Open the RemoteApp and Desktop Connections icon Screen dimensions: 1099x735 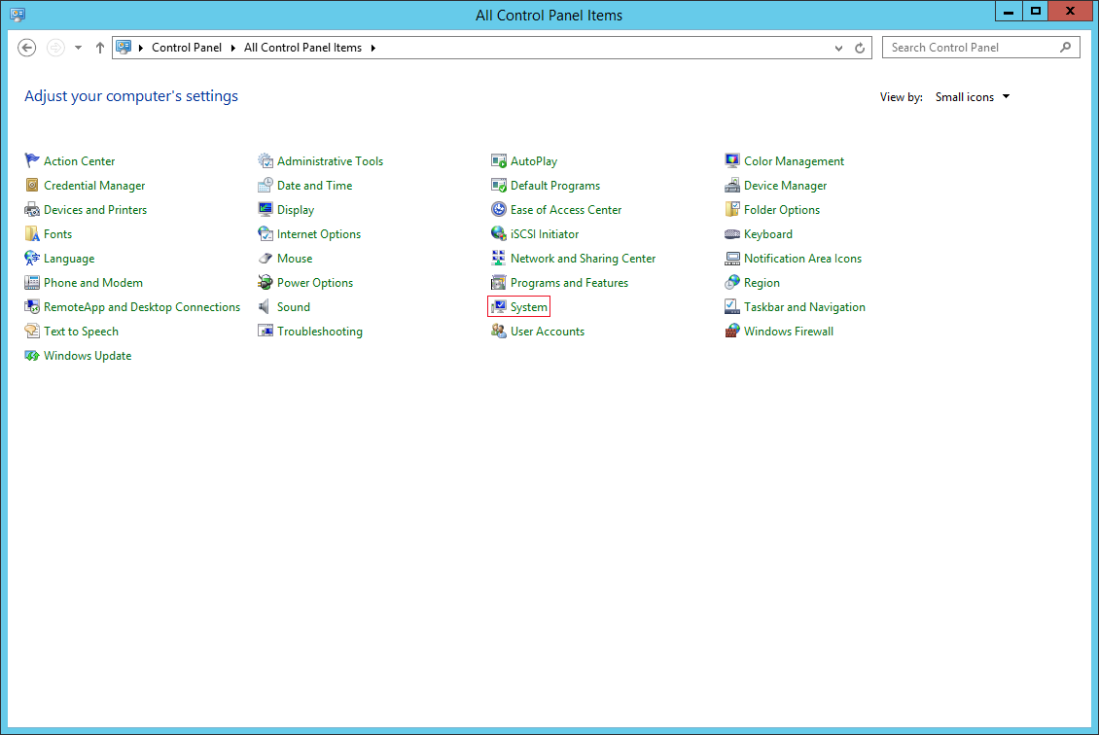pyautogui.click(x=31, y=307)
